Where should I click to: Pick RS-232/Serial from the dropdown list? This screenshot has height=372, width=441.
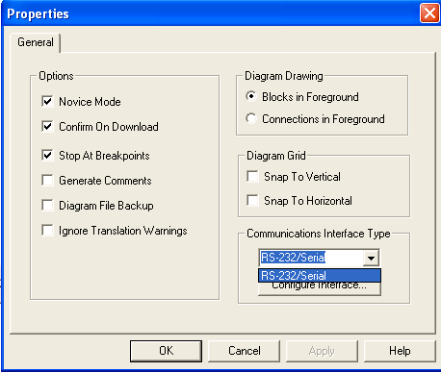320,276
